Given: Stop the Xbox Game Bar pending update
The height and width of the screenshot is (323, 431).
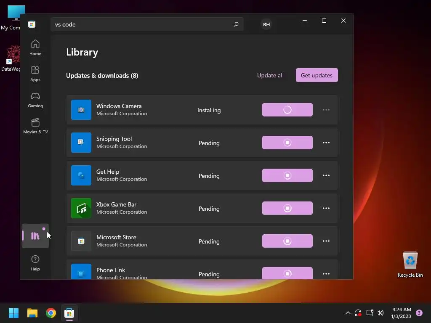Looking at the screenshot, I should 287,208.
